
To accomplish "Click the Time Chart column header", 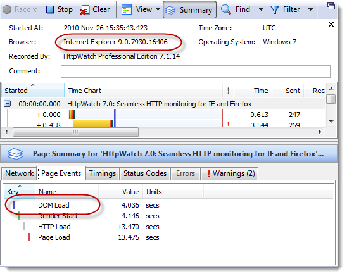I will pos(143,91).
